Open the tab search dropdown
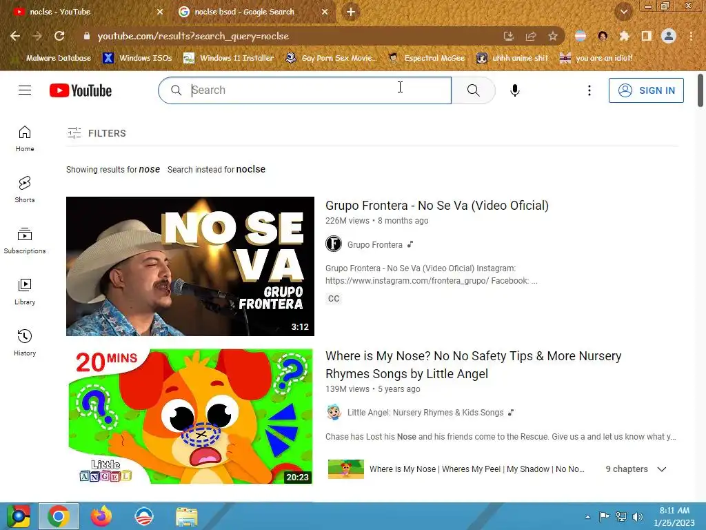The height and width of the screenshot is (530, 706). click(623, 12)
